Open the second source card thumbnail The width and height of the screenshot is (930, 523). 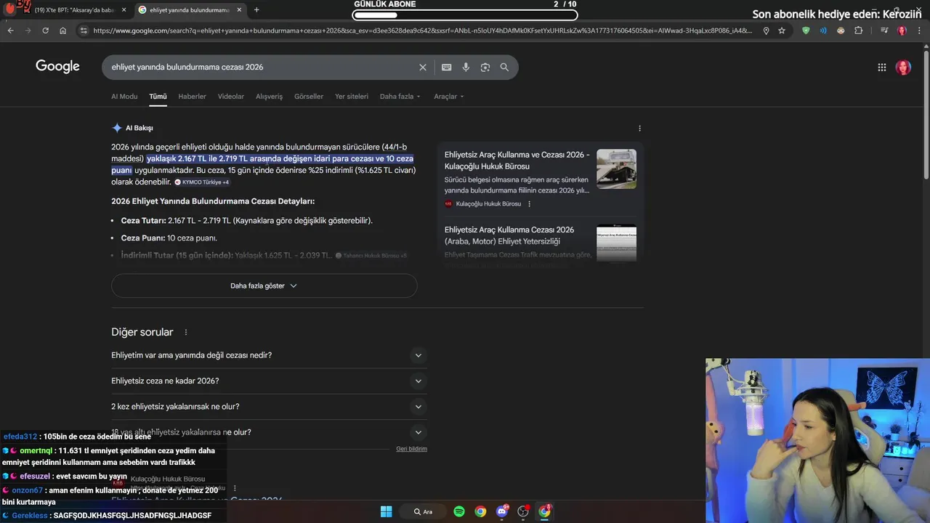tap(616, 243)
